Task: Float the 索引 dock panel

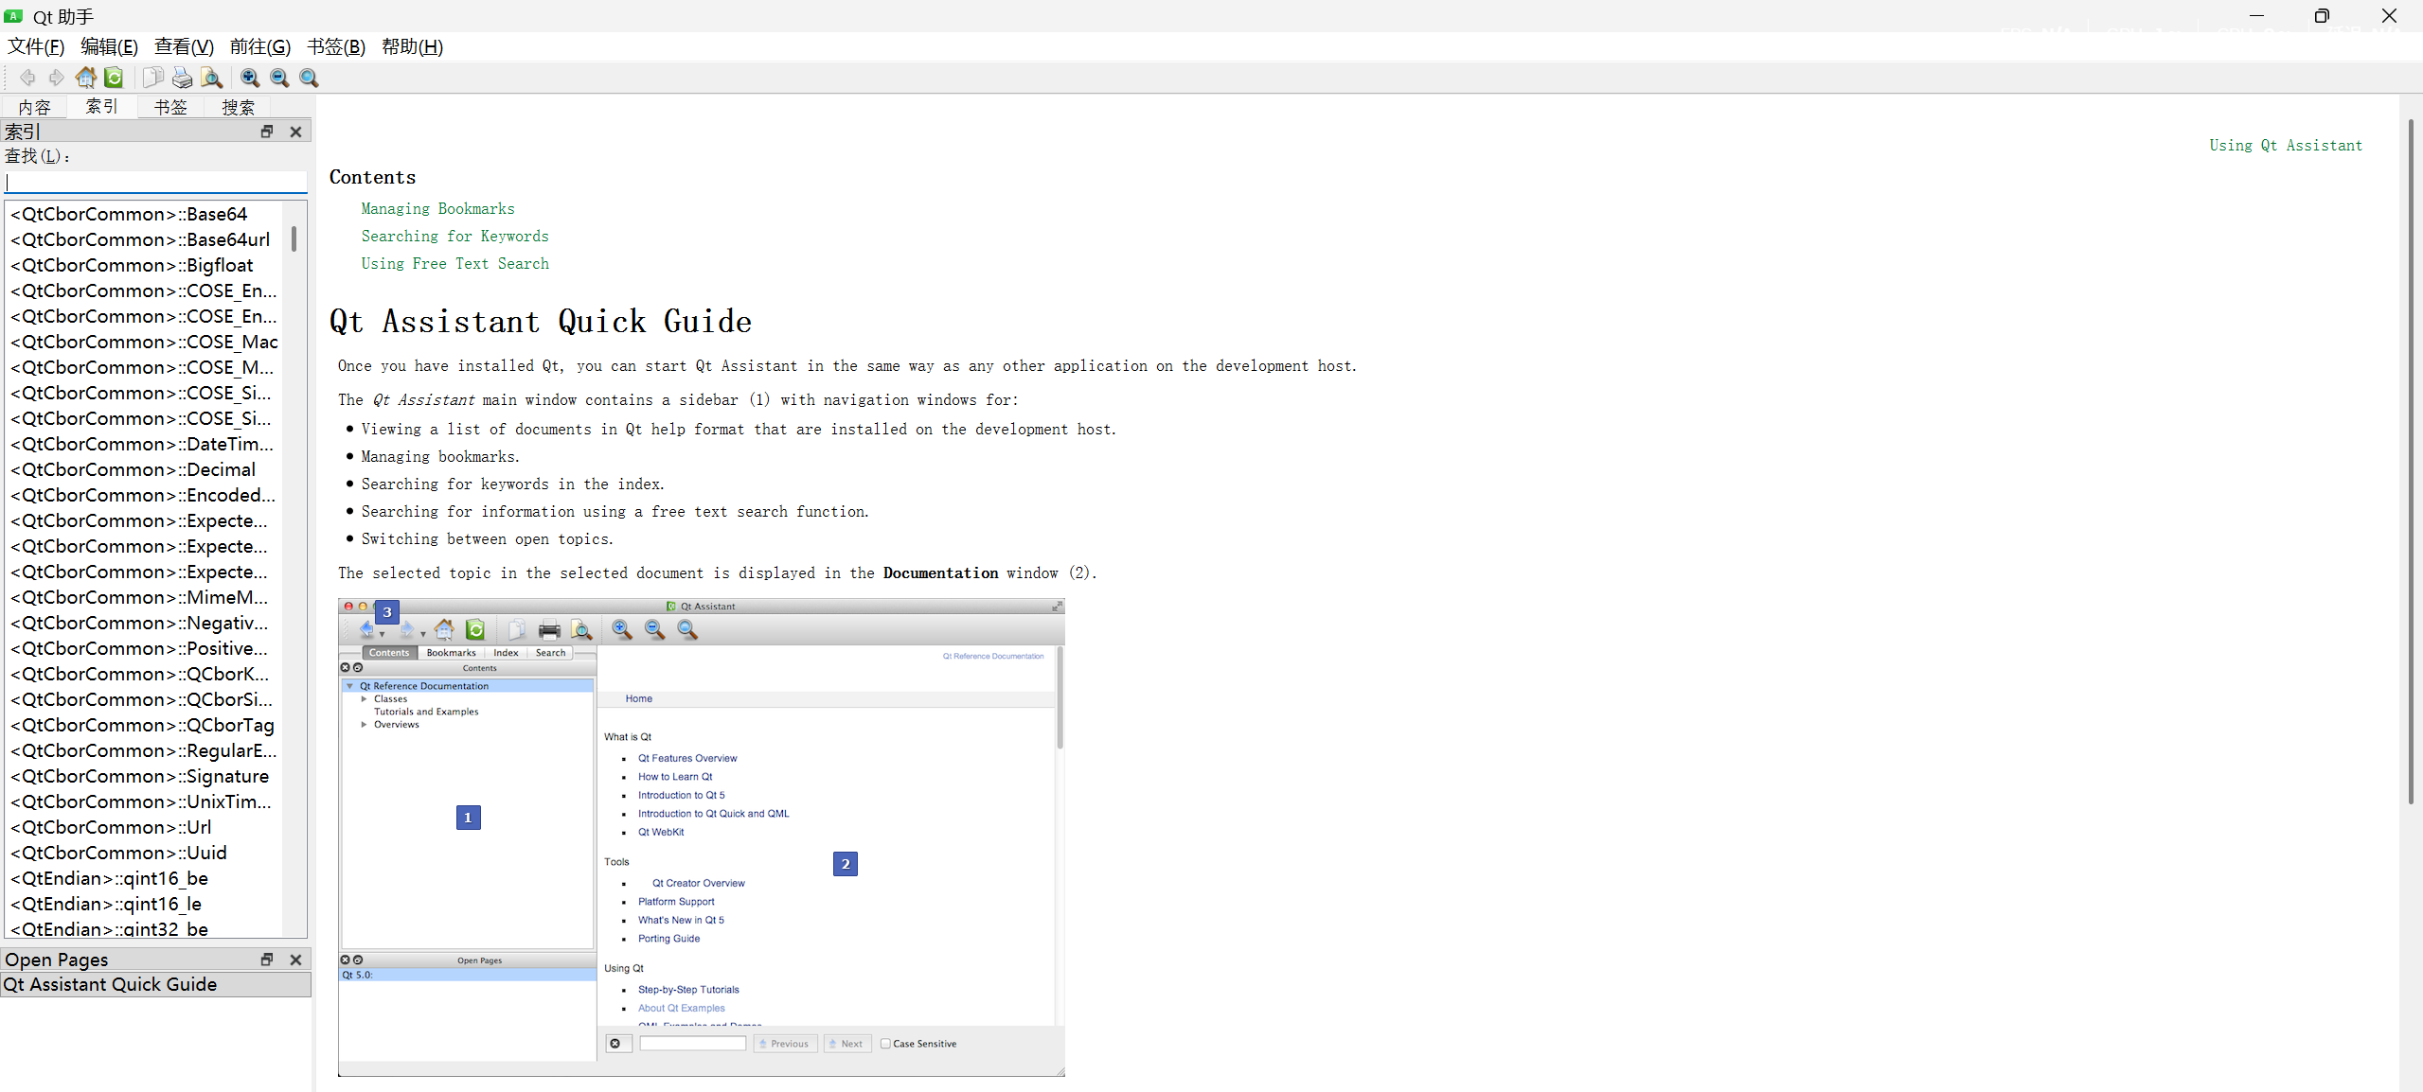Action: pos(267,132)
